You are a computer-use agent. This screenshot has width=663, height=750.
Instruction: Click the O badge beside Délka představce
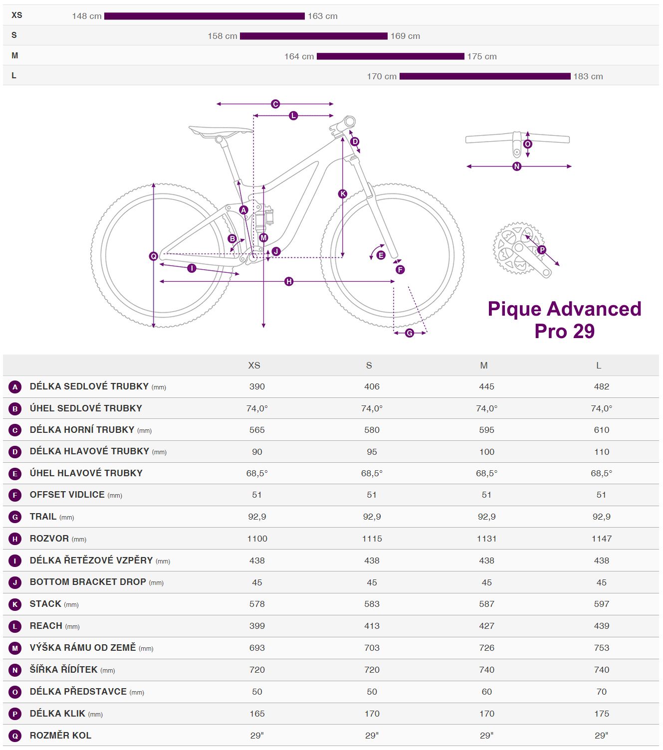click(15, 692)
